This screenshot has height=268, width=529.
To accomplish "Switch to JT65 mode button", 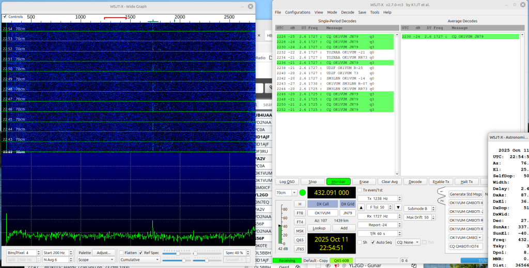I will (300, 249).
